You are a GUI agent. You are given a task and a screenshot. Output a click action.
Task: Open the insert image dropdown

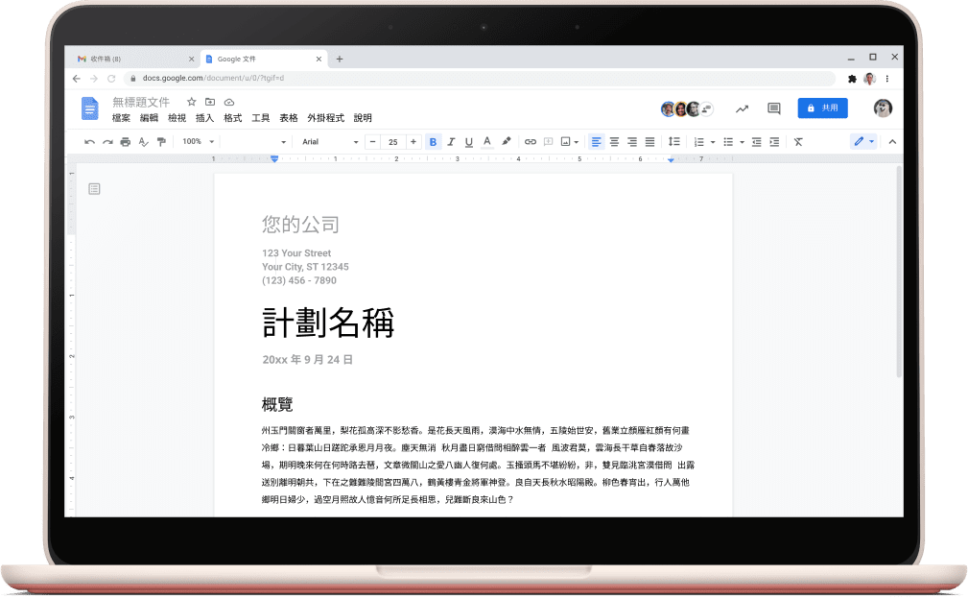(569, 142)
